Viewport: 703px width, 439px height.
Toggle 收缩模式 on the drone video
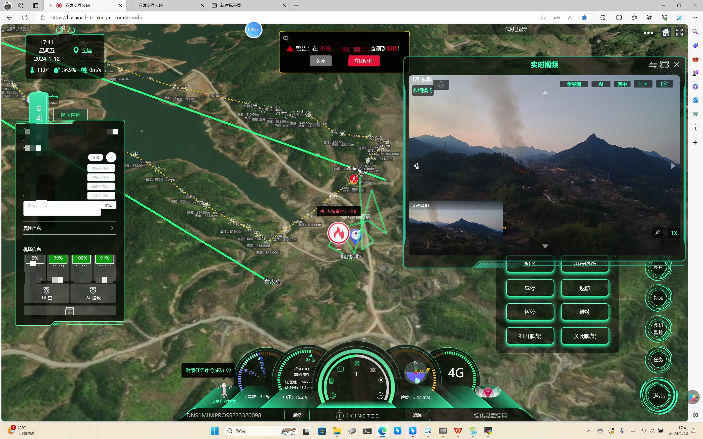pyautogui.click(x=422, y=90)
